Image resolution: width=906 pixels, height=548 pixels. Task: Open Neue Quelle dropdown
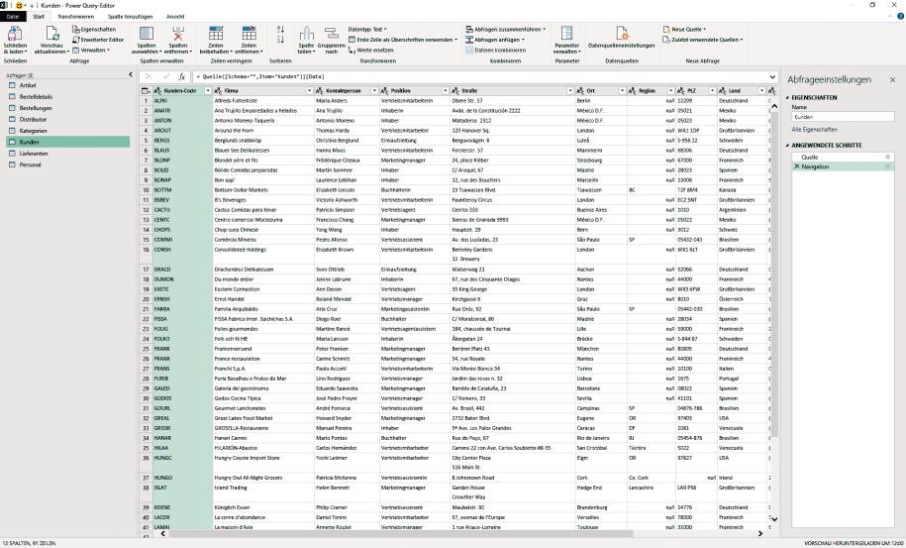click(685, 29)
